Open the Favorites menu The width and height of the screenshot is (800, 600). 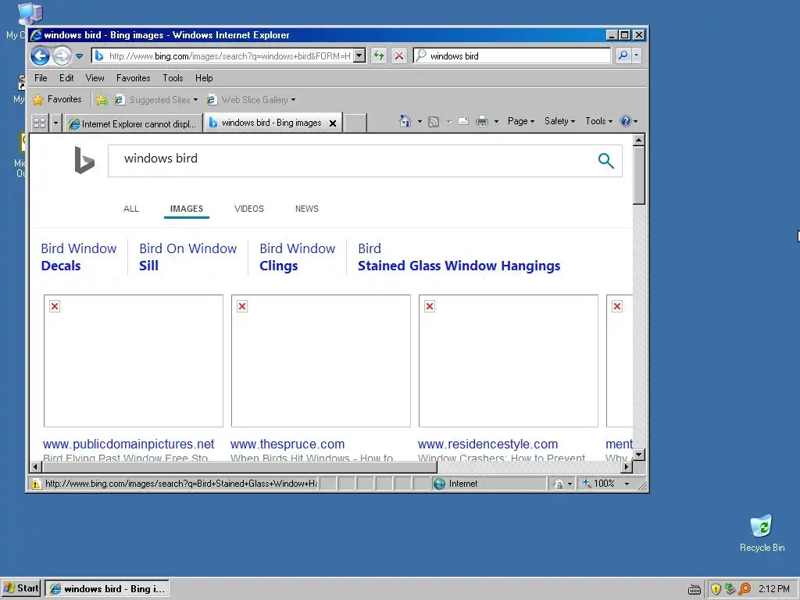point(133,78)
